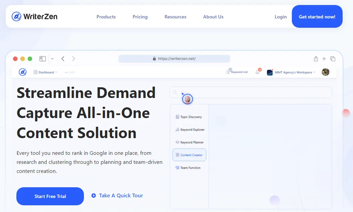Show tab overview icon
Image resolution: width=353 pixels, height=212 pixels.
[333, 59]
